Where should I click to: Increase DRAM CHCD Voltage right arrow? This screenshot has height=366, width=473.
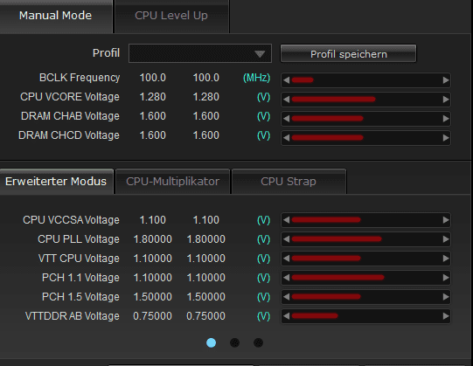coord(446,138)
